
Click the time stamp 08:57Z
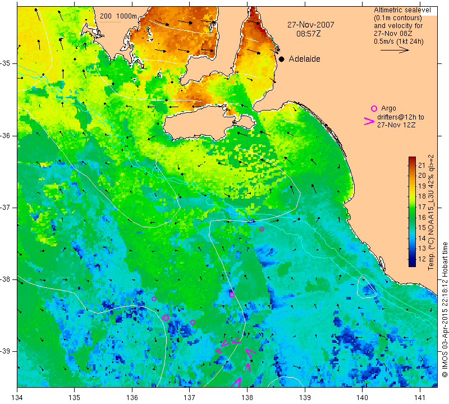coord(308,34)
